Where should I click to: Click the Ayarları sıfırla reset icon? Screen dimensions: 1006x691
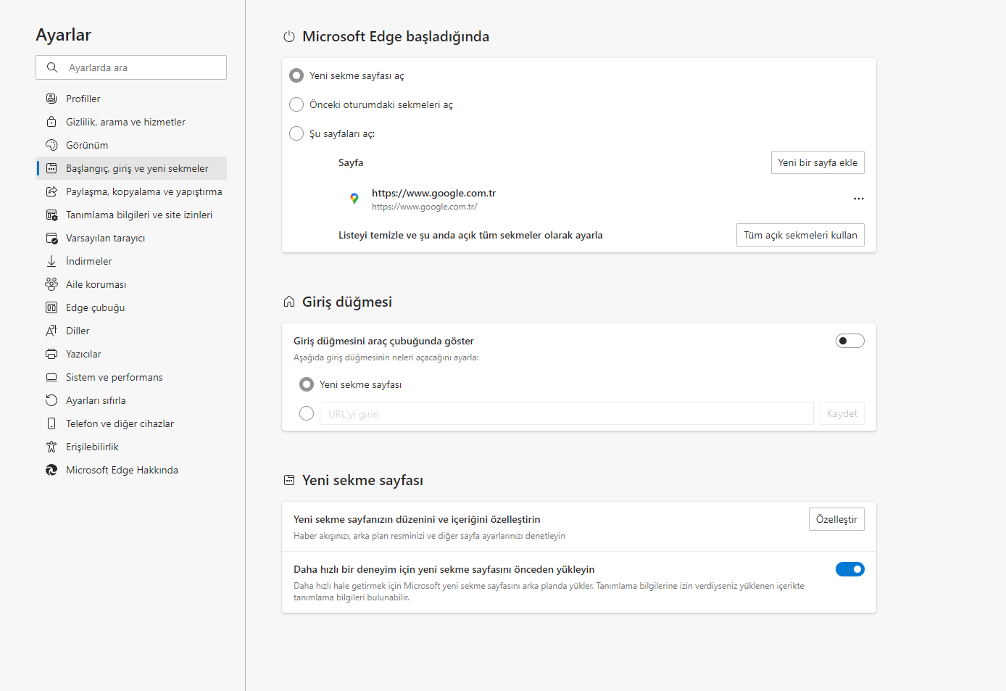(51, 400)
